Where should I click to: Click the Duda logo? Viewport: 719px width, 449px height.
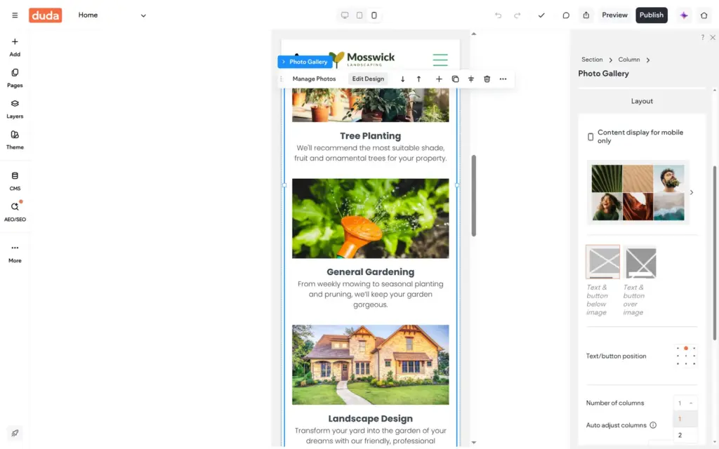click(x=46, y=15)
